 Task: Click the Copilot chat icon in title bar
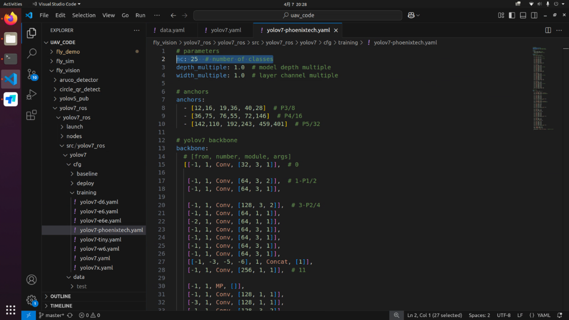point(411,15)
